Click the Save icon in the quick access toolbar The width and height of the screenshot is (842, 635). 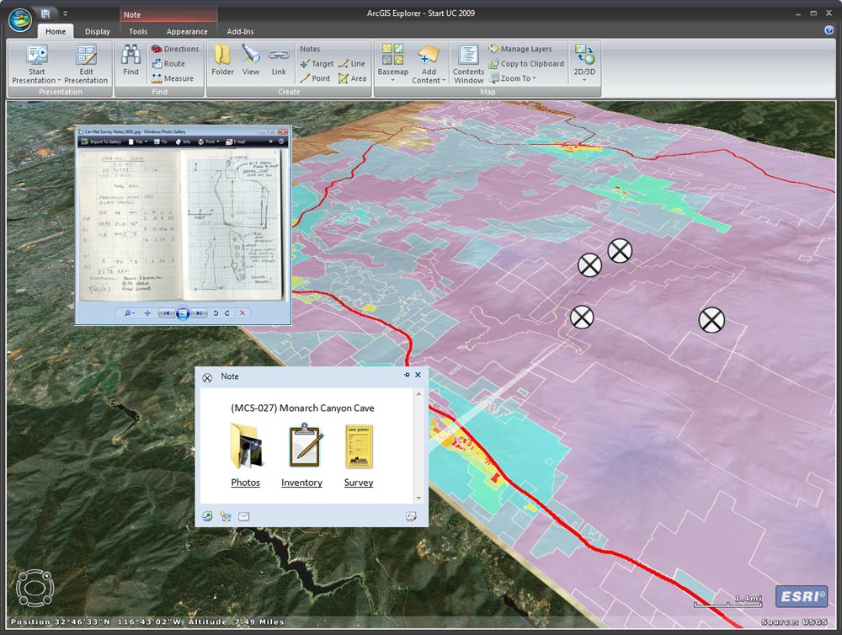[45, 14]
